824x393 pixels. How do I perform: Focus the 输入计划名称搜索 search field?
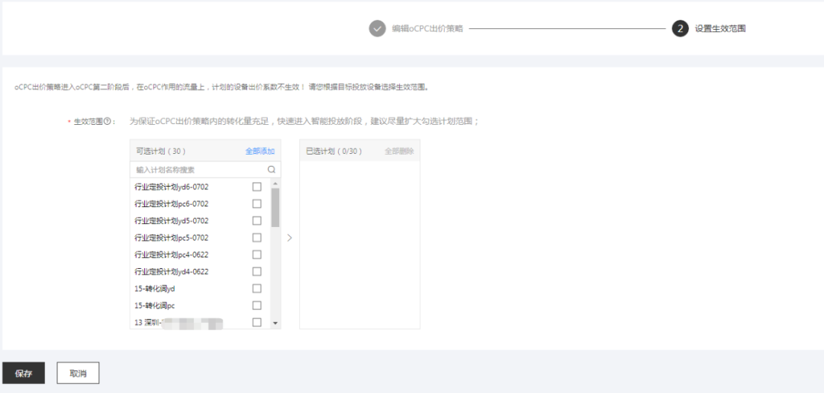198,170
